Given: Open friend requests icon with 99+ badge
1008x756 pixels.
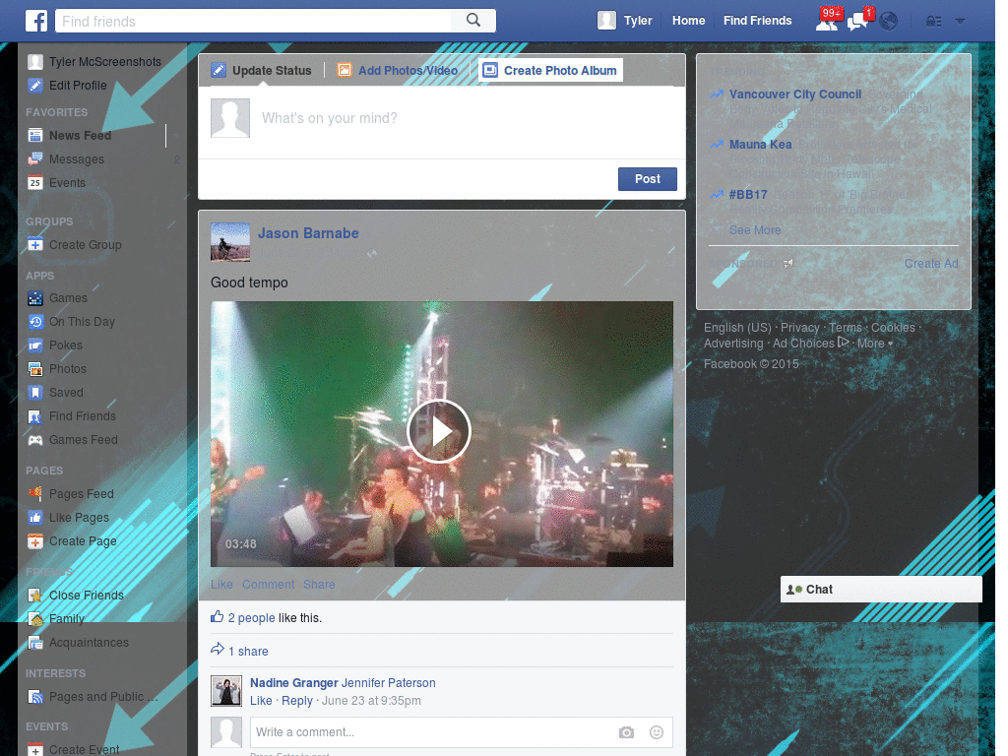Looking at the screenshot, I should (x=827, y=21).
